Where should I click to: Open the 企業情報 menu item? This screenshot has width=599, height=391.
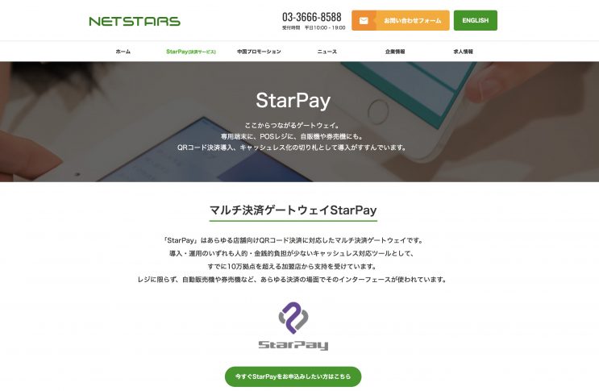click(395, 52)
